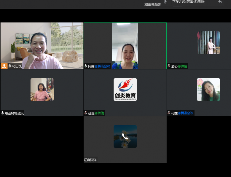
Task: Click 粤圣树杨淑凤's avatar photo
Action: [42, 90]
